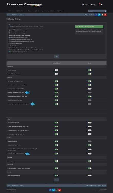Screen dimensions: 113x193
Task: Open the notifications bell with red badge
Action: tap(99, 5)
